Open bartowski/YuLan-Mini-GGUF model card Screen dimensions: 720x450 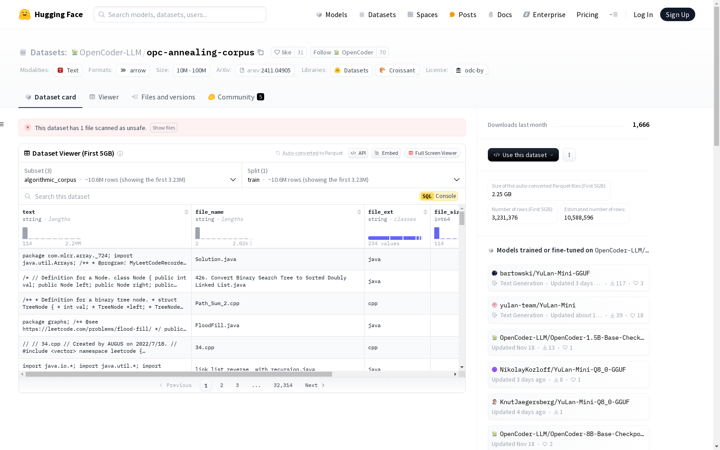tap(568, 278)
